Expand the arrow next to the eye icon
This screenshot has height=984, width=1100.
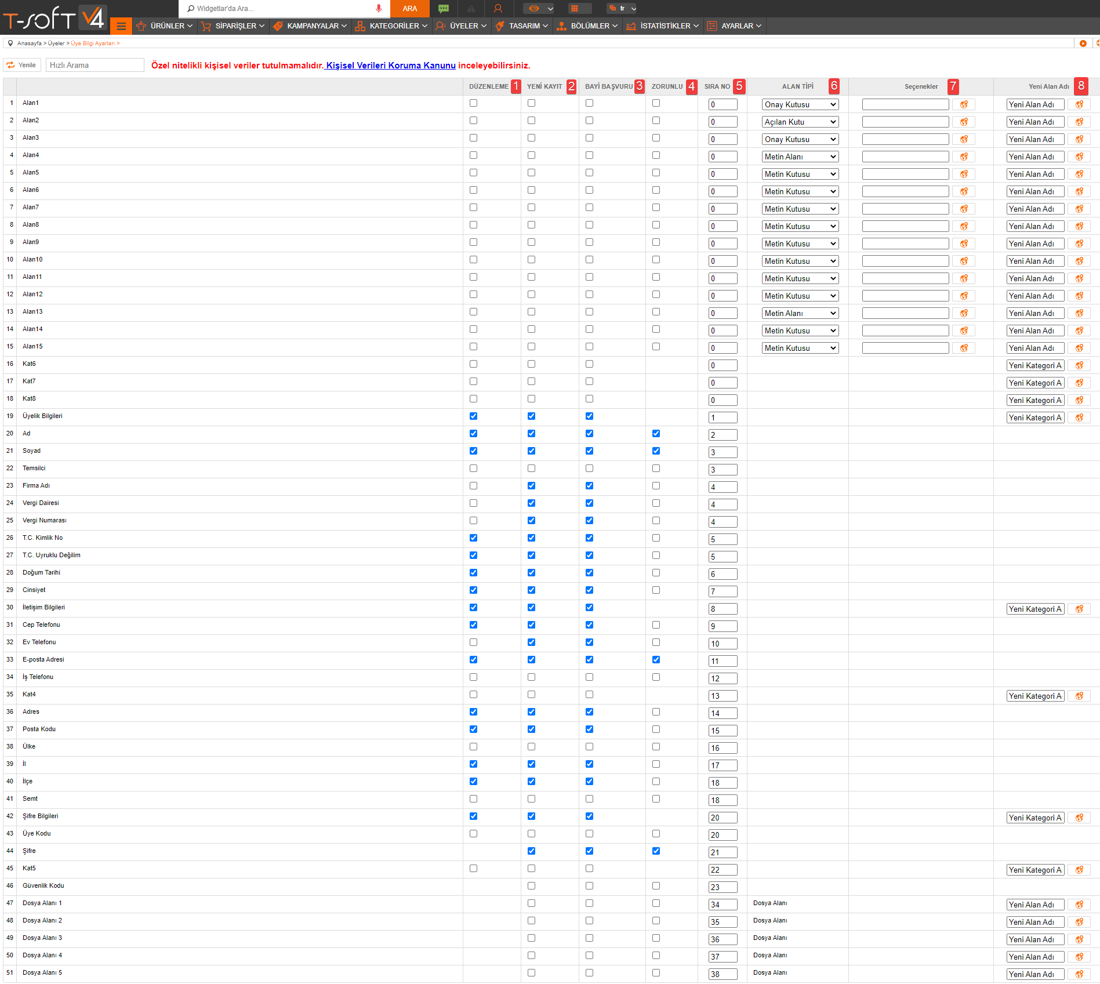pyautogui.click(x=550, y=9)
